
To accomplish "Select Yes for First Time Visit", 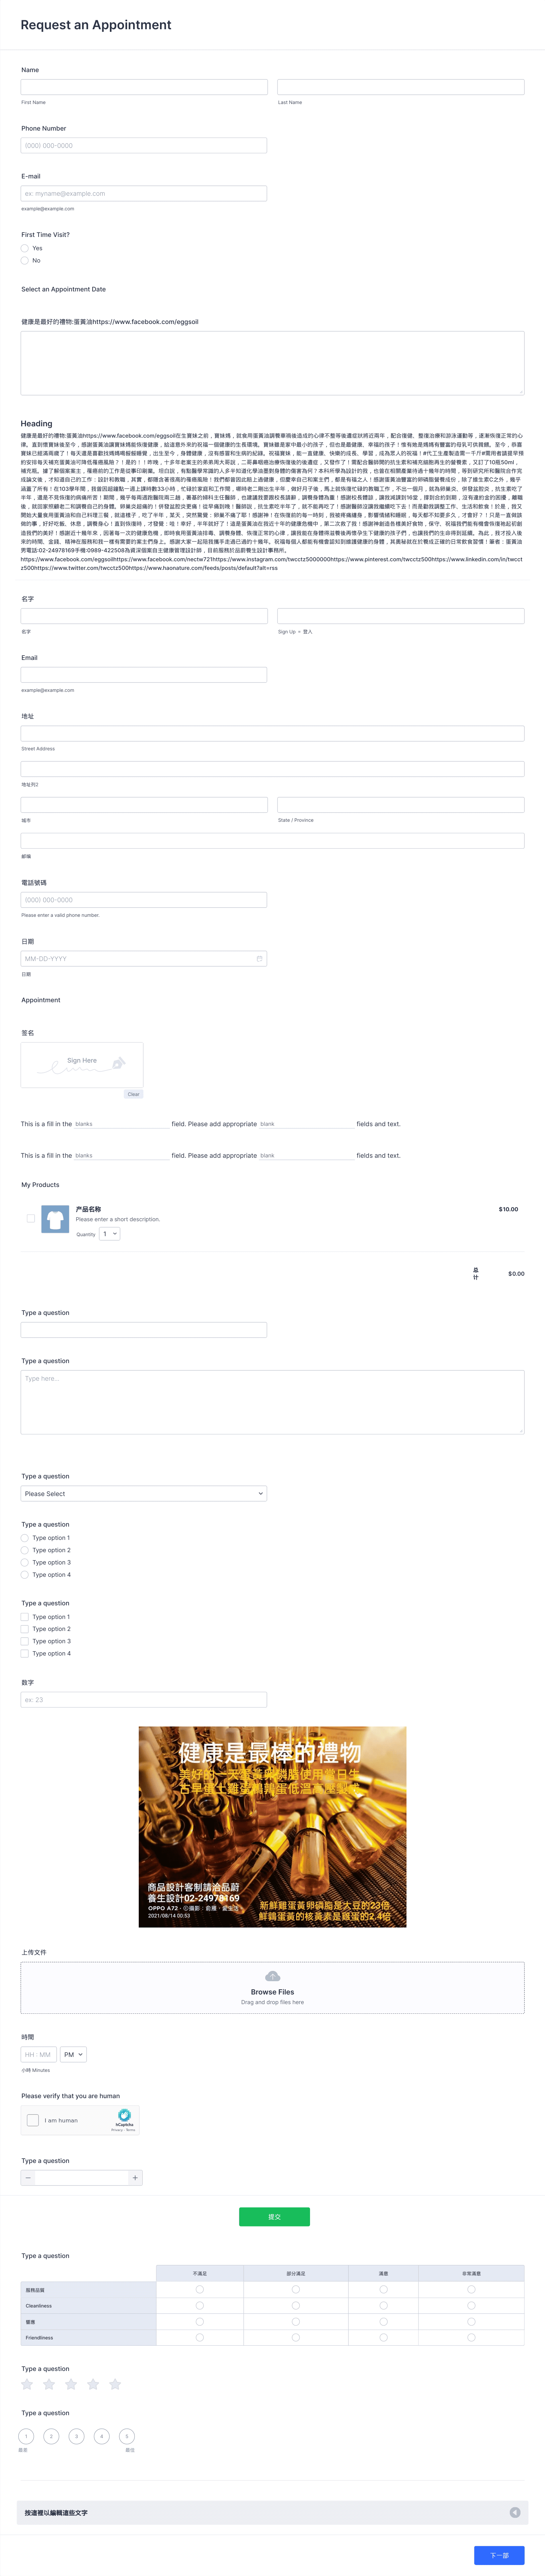I will (25, 248).
